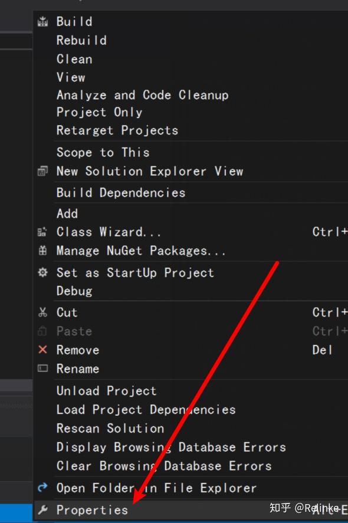The image size is (348, 523).
Task: Click the wrench Properties icon
Action: coord(42,509)
